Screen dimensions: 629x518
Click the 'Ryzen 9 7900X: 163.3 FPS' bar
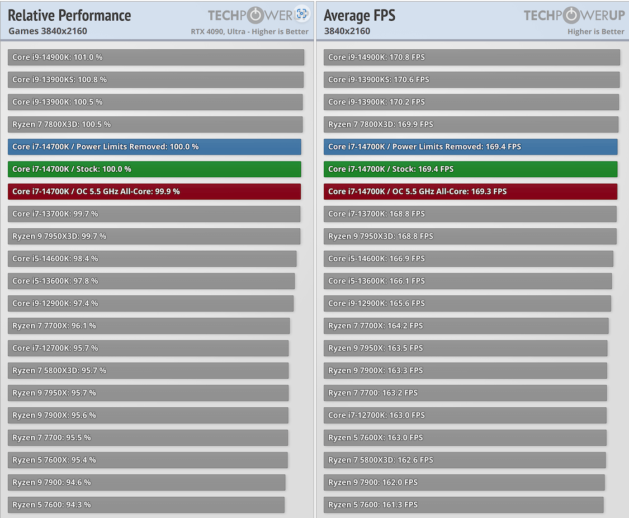click(x=465, y=371)
